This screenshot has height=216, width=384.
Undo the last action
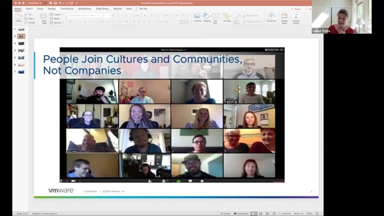pos(60,3)
